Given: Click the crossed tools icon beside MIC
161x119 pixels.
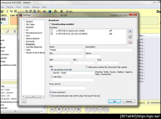Looking at the screenshot, I should 61,11.
